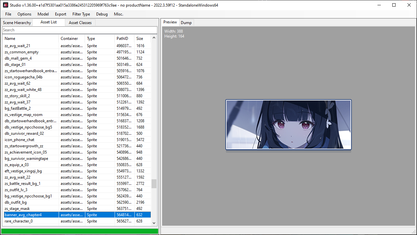This screenshot has height=235, width=417.
Task: Click the asset Search field
Action: (x=79, y=30)
